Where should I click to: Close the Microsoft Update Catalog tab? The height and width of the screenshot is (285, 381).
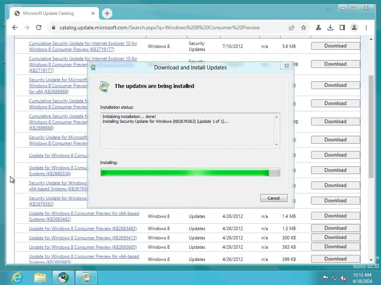tap(93, 13)
